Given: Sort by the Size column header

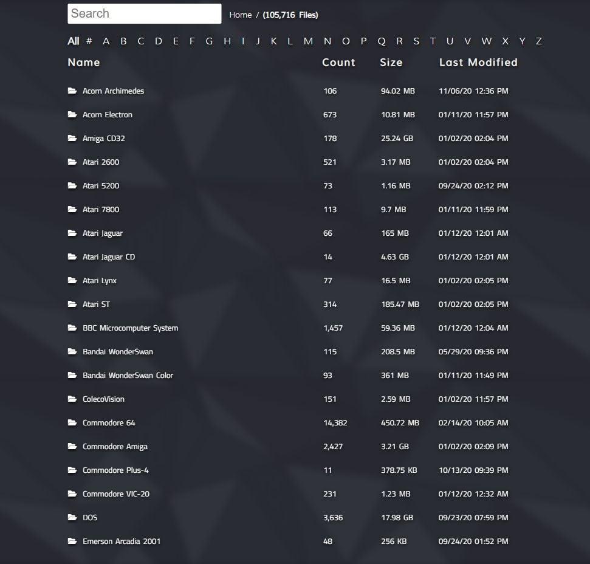Looking at the screenshot, I should click(391, 63).
